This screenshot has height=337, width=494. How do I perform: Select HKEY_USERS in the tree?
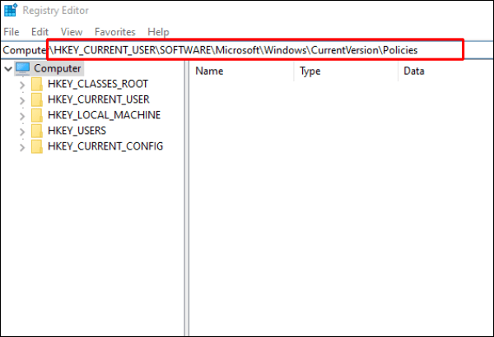pos(77,131)
